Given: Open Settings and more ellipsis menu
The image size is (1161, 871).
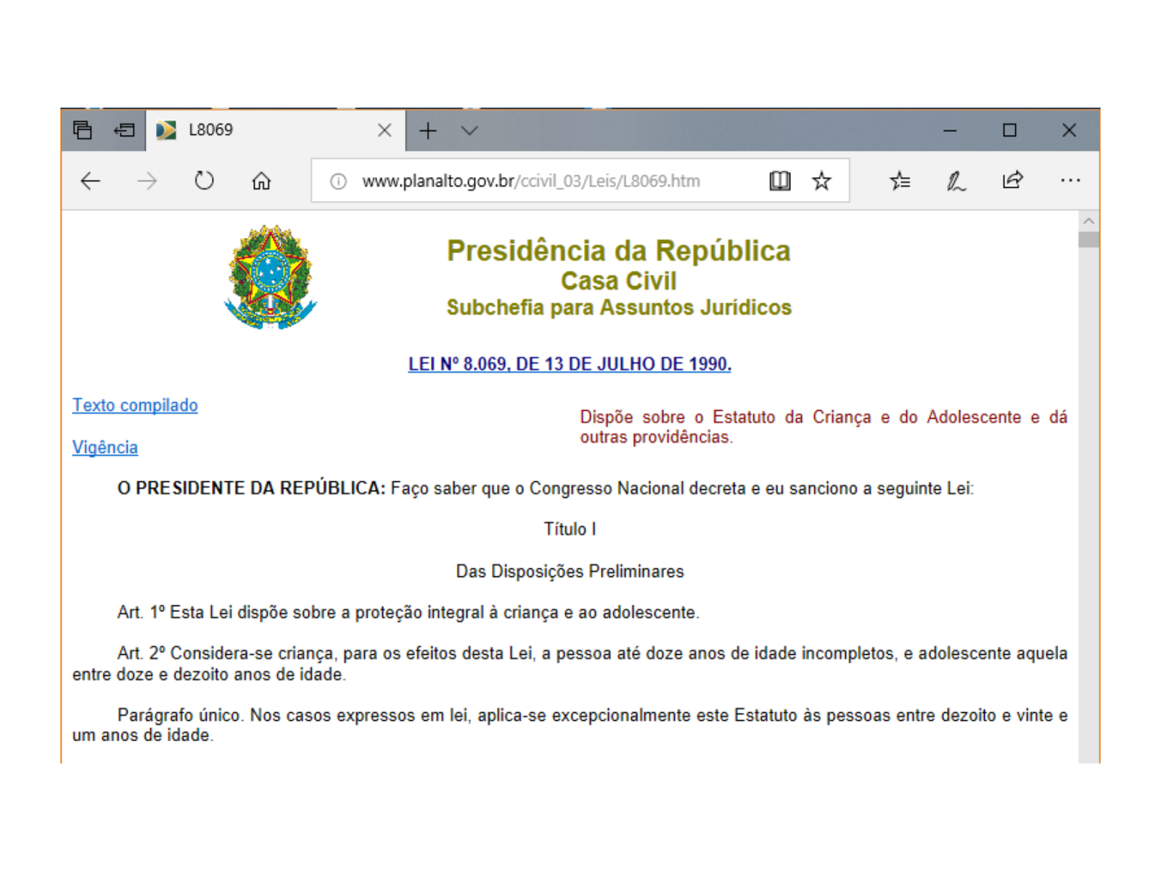Looking at the screenshot, I should pos(1070,181).
